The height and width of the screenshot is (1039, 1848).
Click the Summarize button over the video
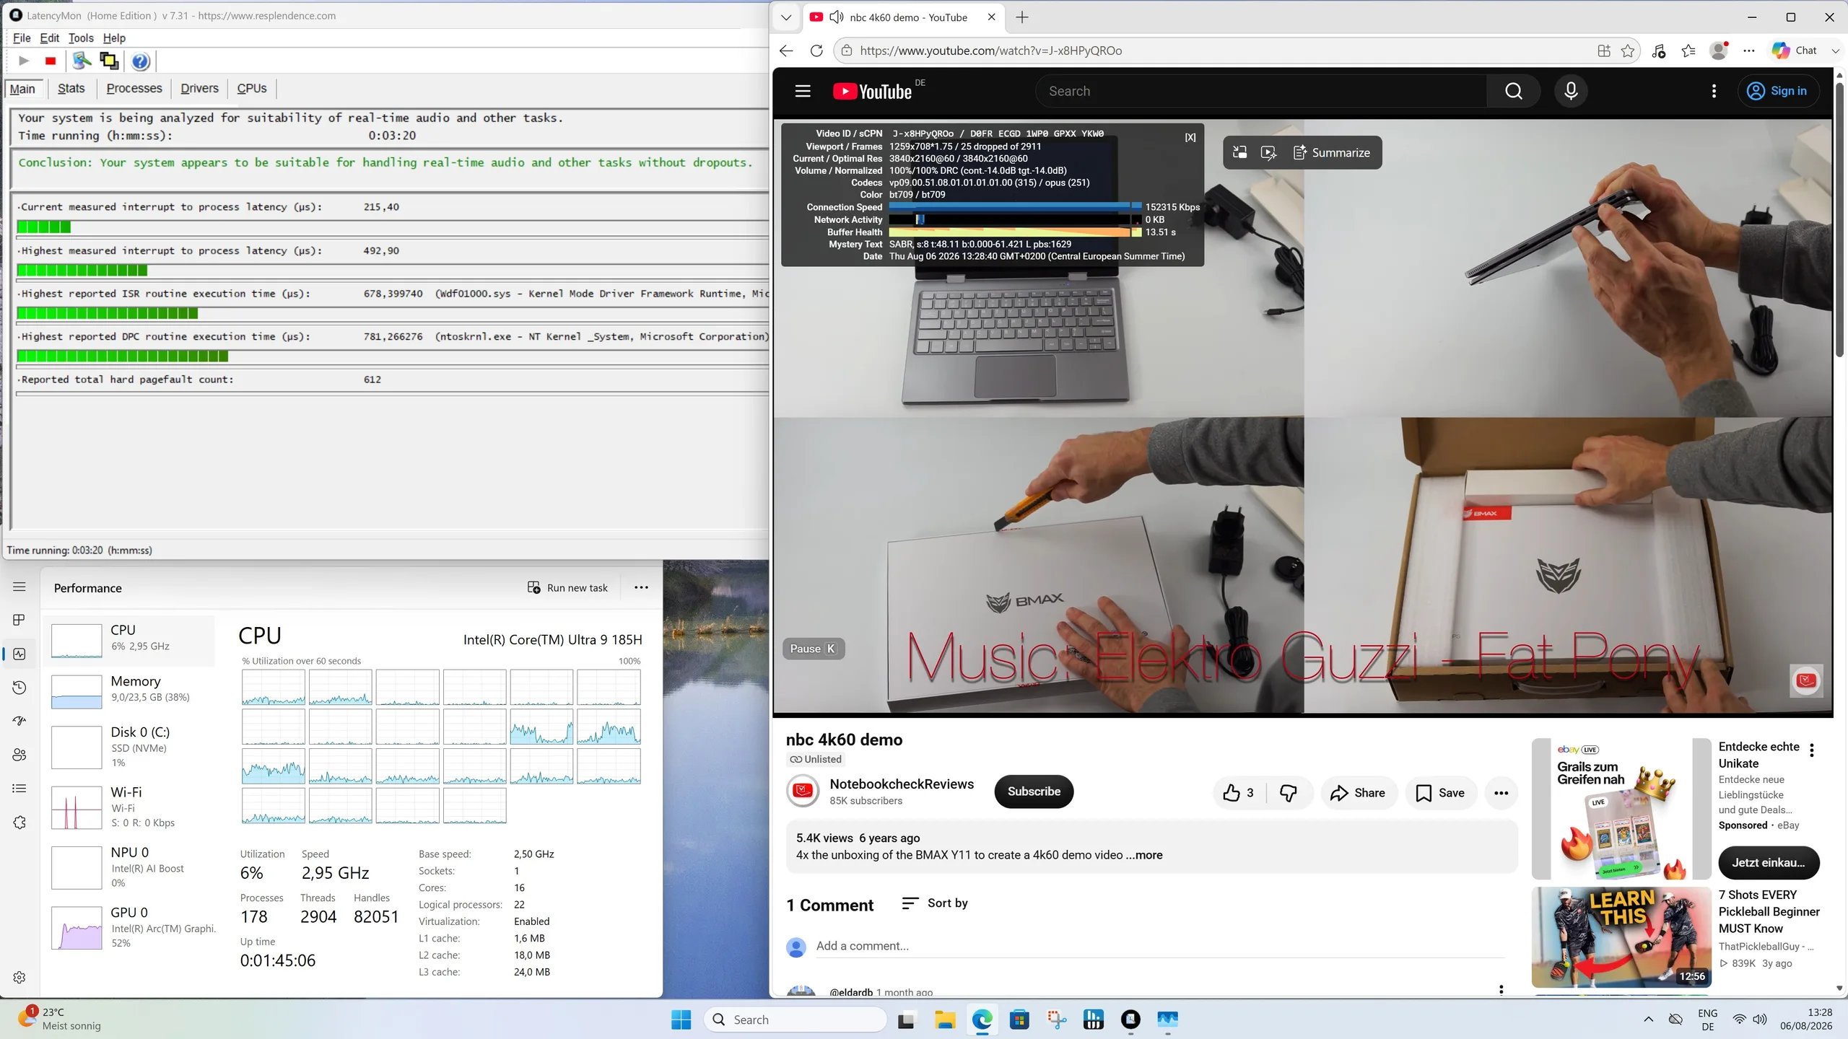[1332, 152]
